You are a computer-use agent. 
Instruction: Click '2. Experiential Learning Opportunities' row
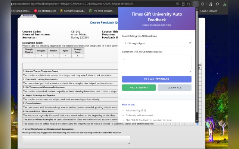pyautogui.click(x=70, y=79)
